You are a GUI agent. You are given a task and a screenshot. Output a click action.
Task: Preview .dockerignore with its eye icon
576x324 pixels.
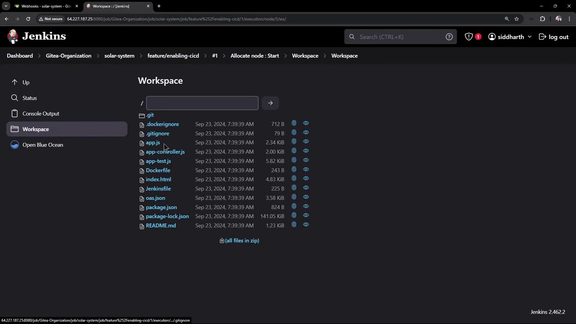(x=306, y=123)
